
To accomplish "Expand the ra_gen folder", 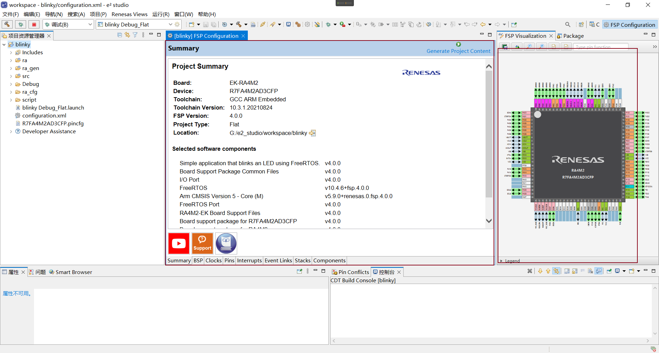I will point(11,68).
